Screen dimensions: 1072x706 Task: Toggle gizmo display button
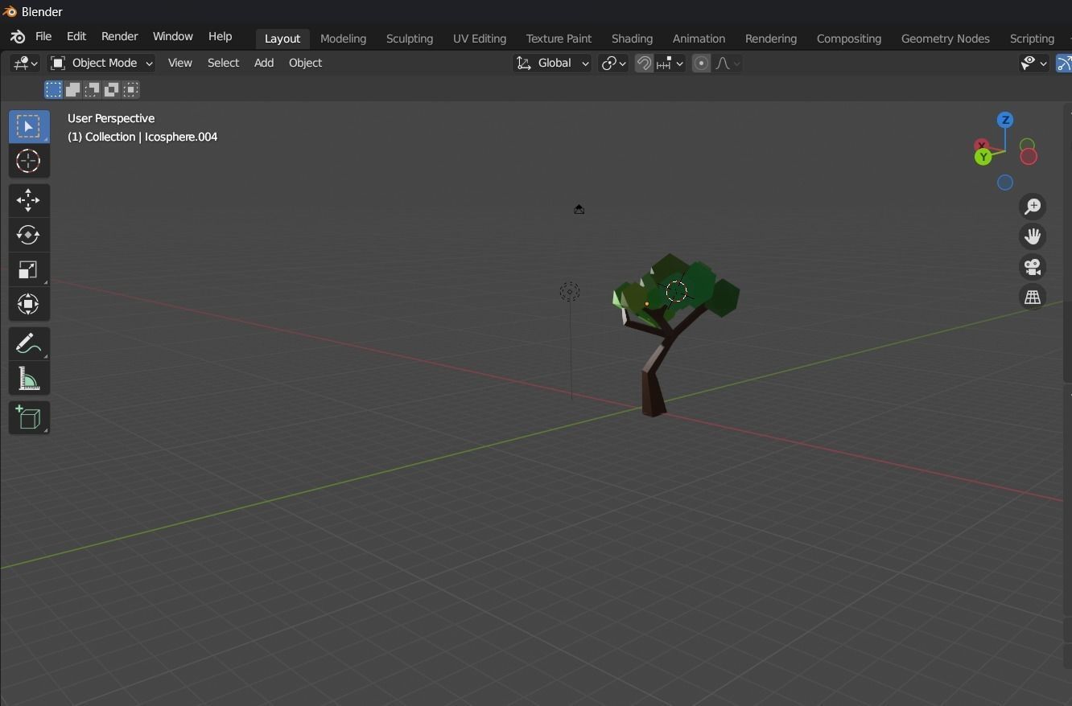pos(1064,63)
